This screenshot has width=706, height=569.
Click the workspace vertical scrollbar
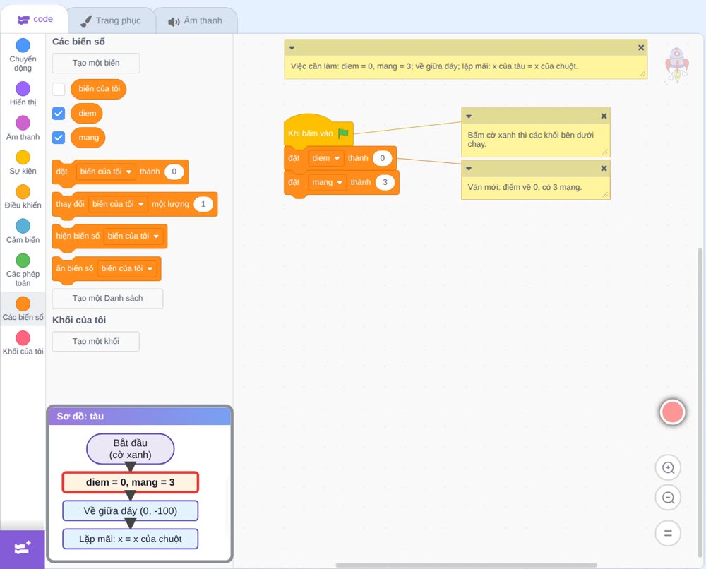[700, 403]
